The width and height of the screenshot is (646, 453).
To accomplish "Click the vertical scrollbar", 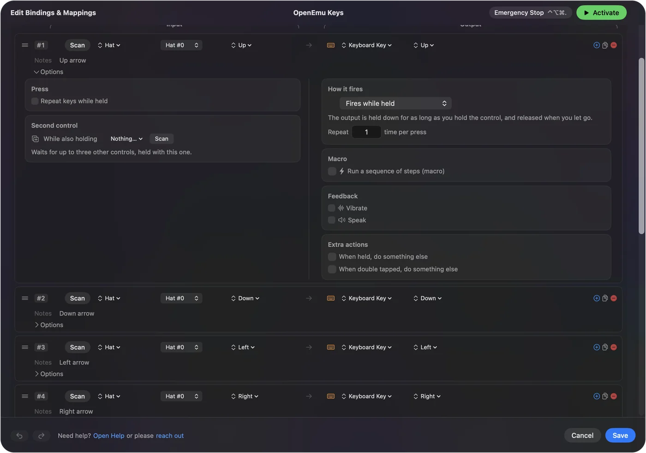I will pos(641,146).
